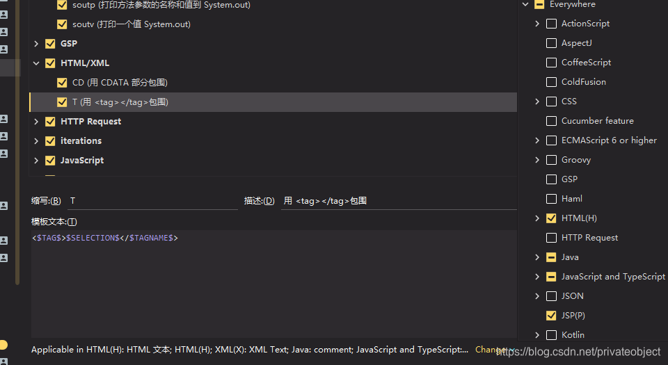Click the ColdFusion context label
The height and width of the screenshot is (365, 668).
click(x=584, y=82)
